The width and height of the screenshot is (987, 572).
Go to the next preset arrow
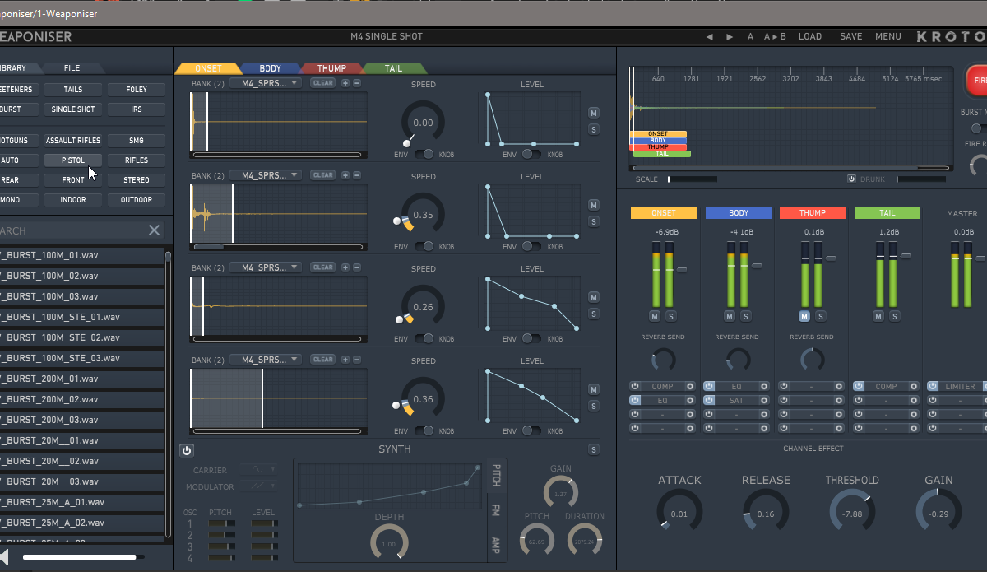(x=730, y=36)
